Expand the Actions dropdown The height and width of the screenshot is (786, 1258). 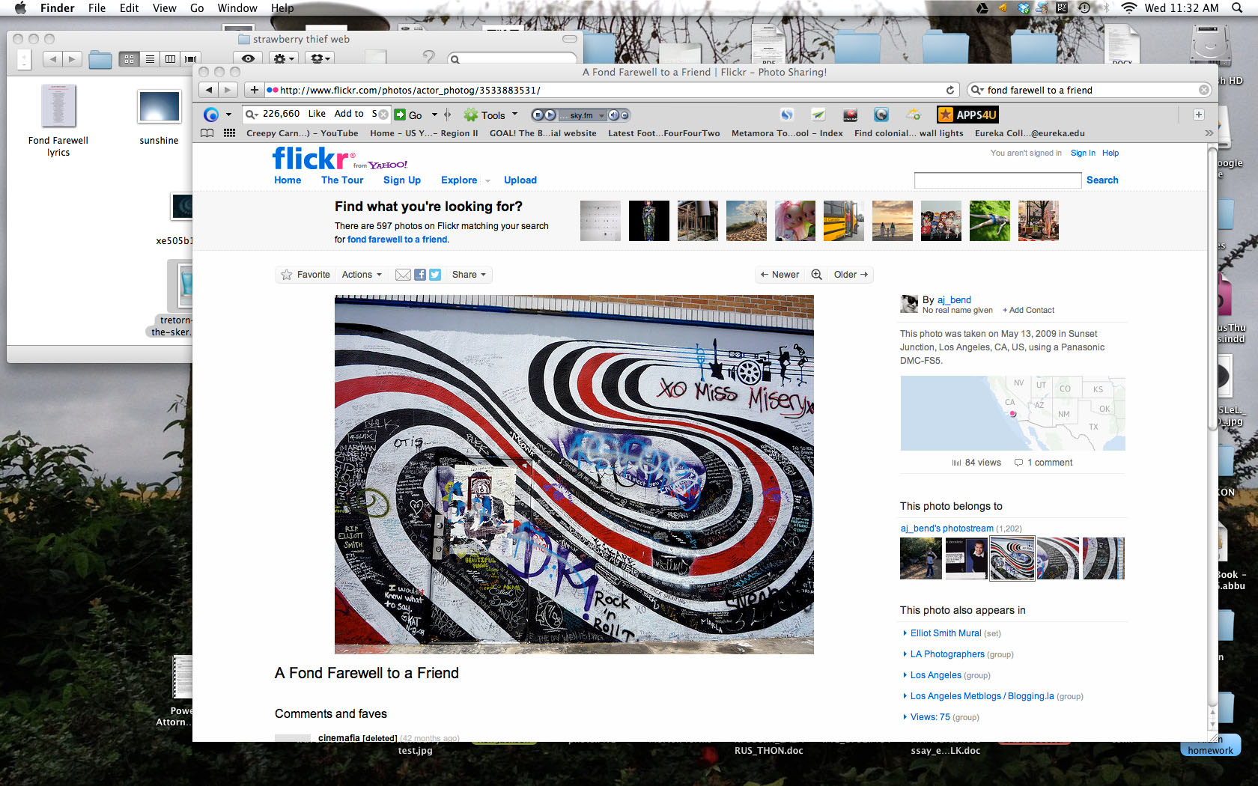point(362,275)
